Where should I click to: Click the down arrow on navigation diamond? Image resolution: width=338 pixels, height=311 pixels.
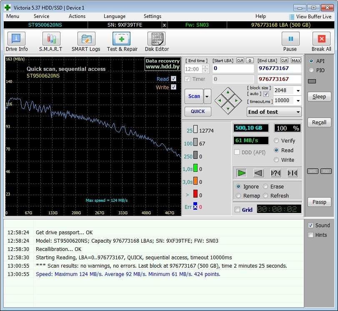coord(228,108)
